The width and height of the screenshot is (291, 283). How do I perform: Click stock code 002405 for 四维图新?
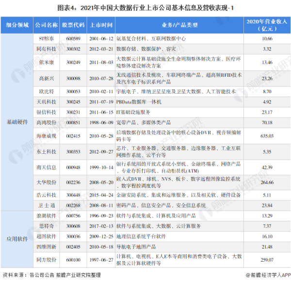[74, 248]
